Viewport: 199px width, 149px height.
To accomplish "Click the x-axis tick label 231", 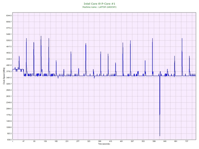I will 67,141.
